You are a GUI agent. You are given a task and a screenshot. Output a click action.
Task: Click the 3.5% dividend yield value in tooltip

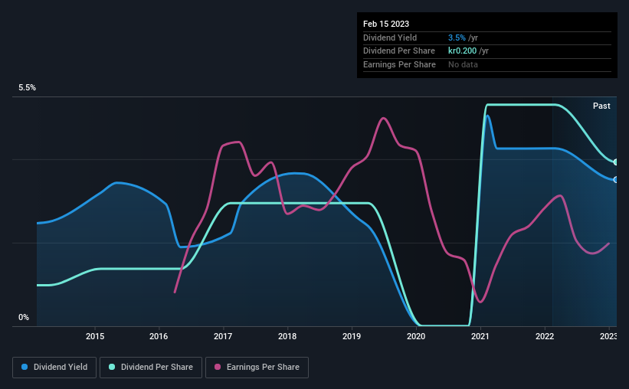click(457, 38)
